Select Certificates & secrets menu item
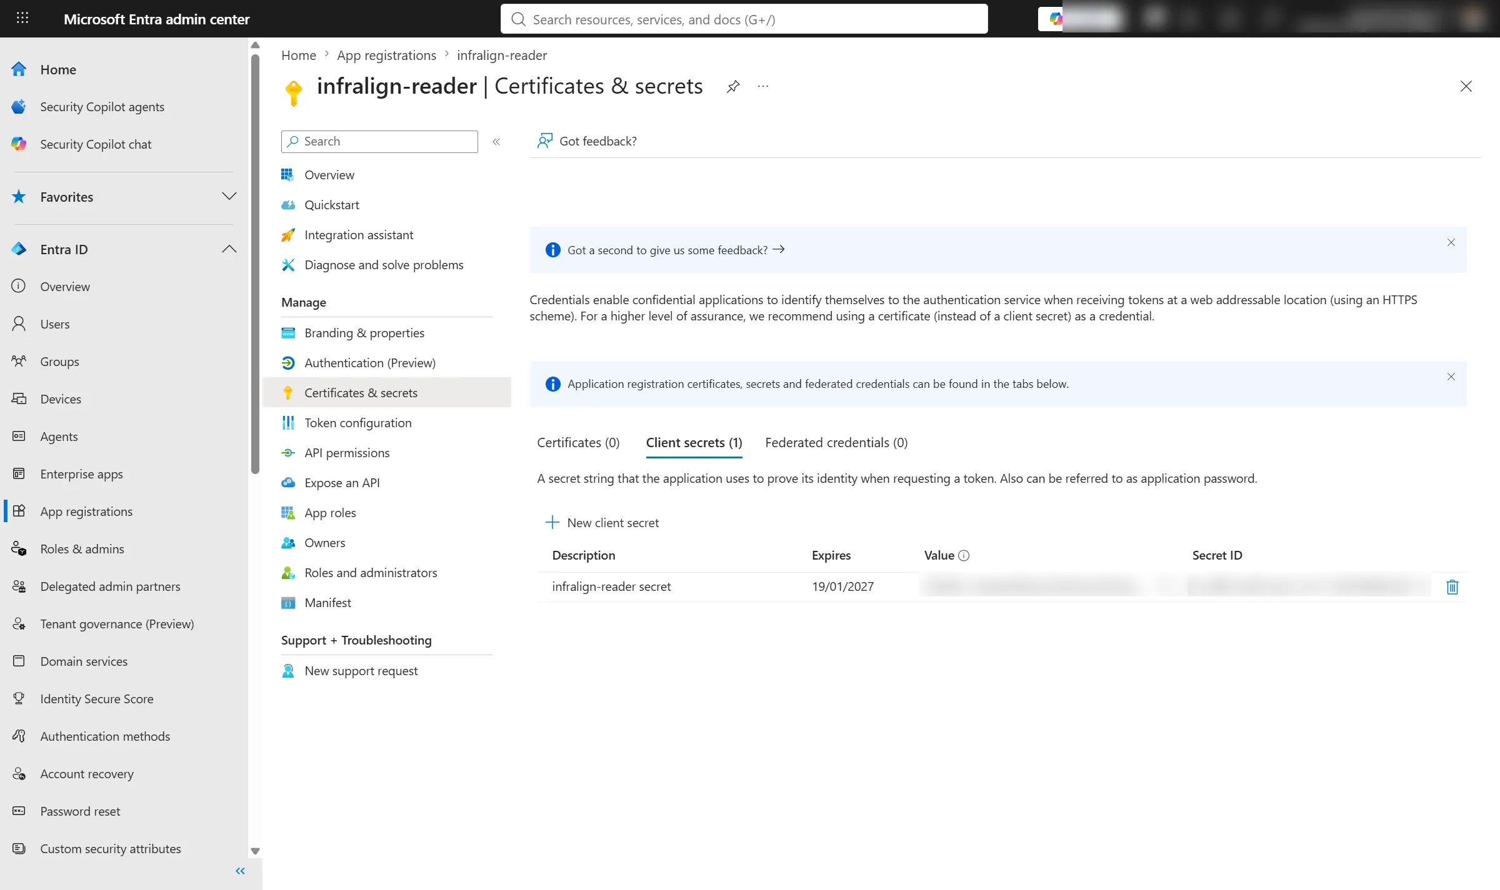This screenshot has height=890, width=1500. point(387,393)
